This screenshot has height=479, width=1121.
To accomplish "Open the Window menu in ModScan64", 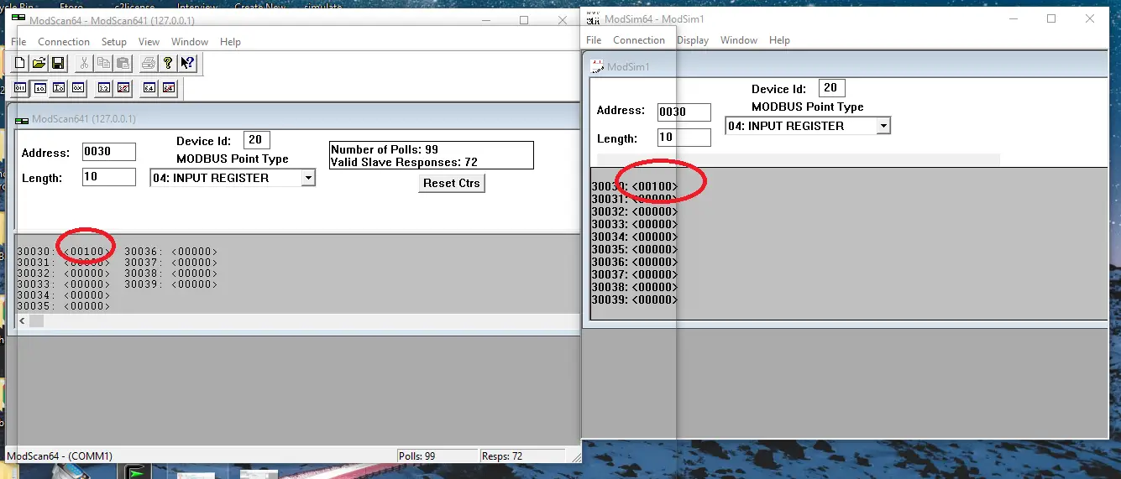I will click(x=190, y=42).
